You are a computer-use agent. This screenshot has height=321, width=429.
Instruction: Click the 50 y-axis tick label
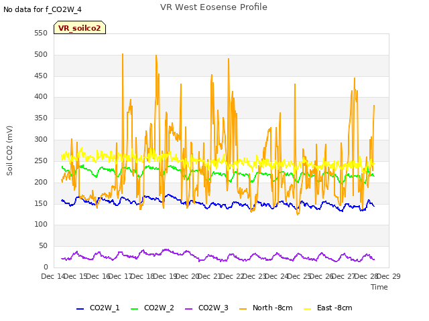pyautogui.click(x=43, y=245)
